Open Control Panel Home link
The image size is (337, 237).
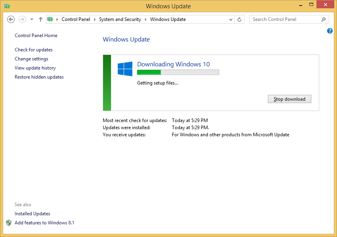point(36,36)
